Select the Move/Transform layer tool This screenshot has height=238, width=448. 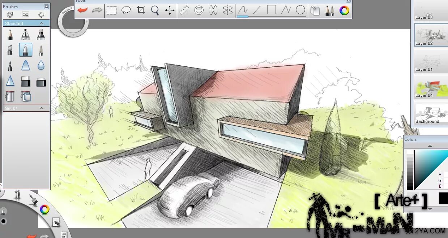click(170, 10)
